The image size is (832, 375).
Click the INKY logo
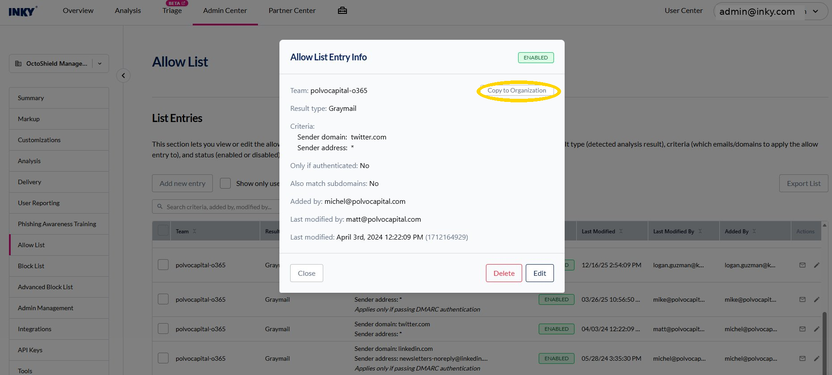[23, 11]
